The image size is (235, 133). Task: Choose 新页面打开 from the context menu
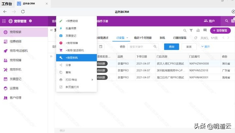(76, 87)
